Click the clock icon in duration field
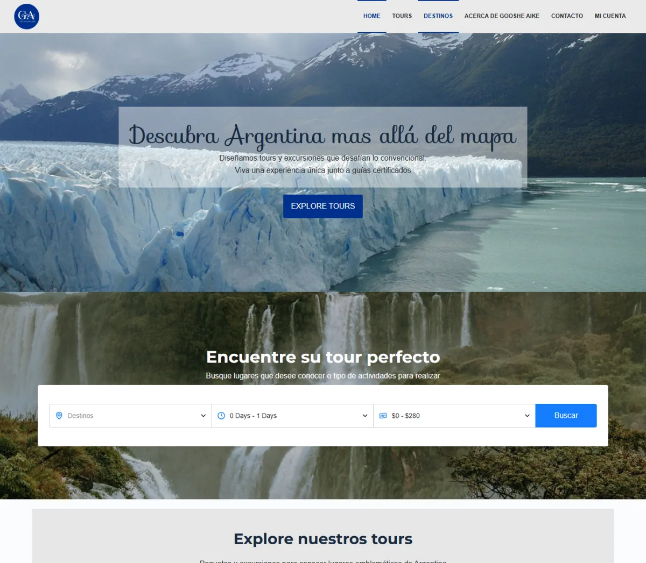Image resolution: width=646 pixels, height=563 pixels. (x=221, y=416)
